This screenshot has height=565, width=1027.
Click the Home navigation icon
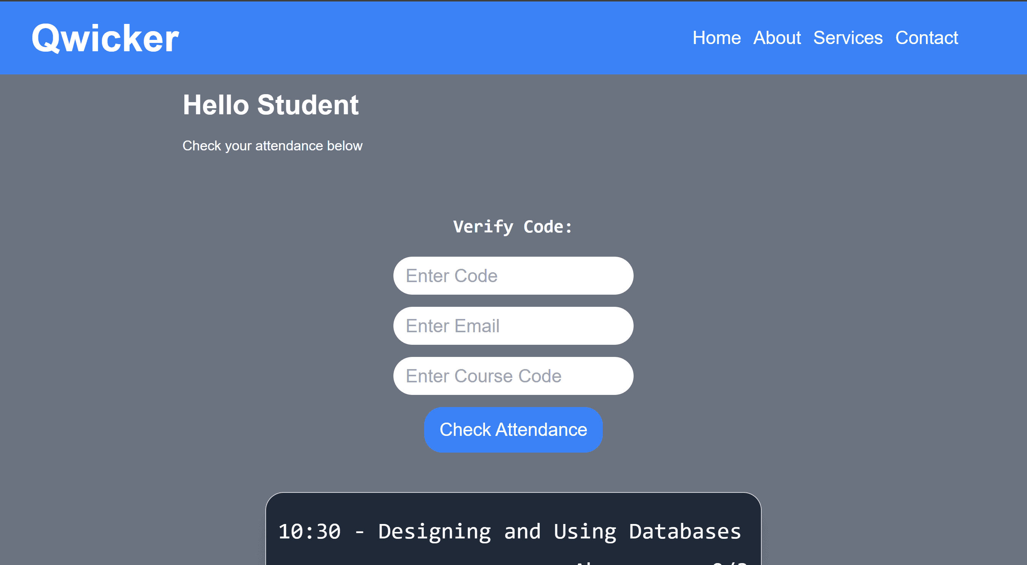pyautogui.click(x=716, y=38)
